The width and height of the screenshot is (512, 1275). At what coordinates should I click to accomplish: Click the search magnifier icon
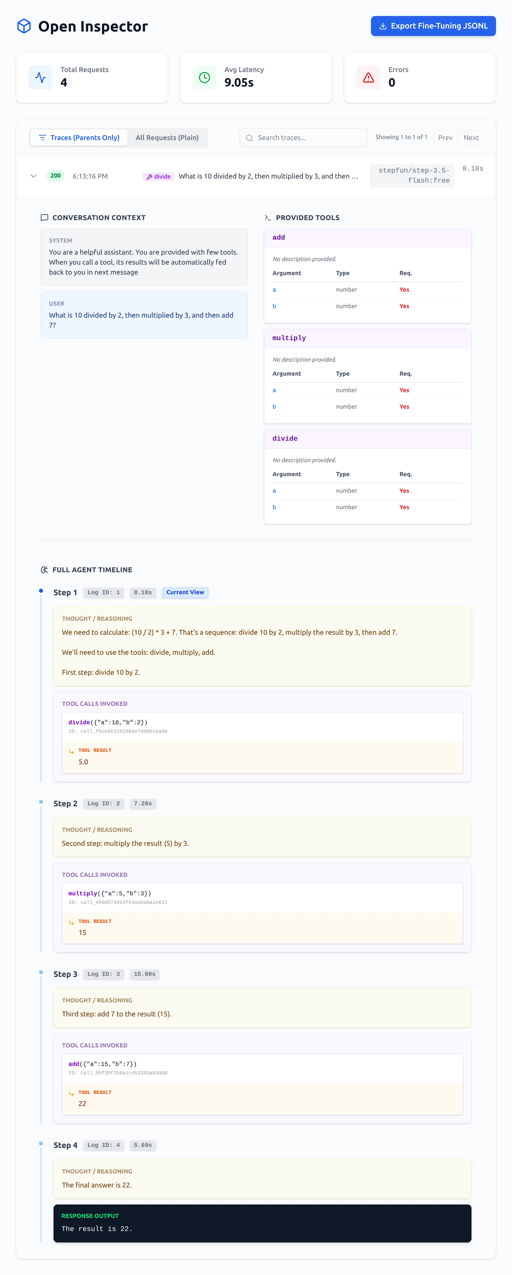click(249, 138)
